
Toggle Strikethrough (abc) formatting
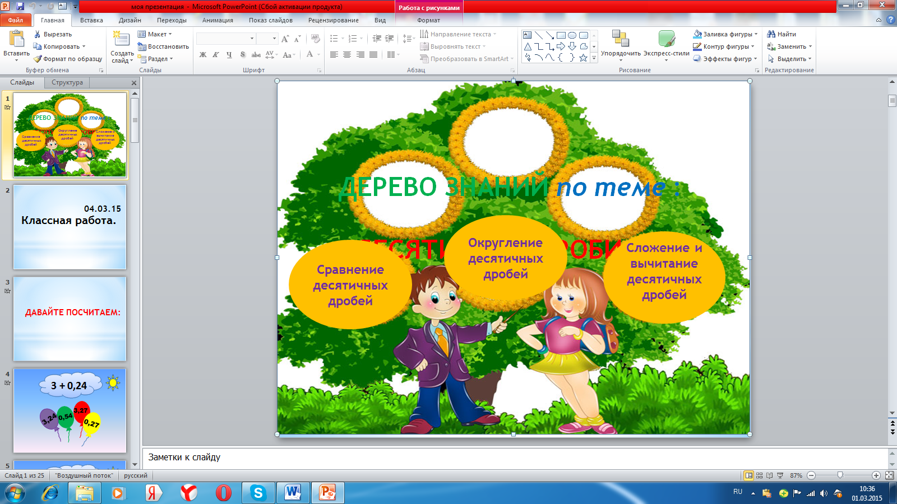click(x=256, y=54)
